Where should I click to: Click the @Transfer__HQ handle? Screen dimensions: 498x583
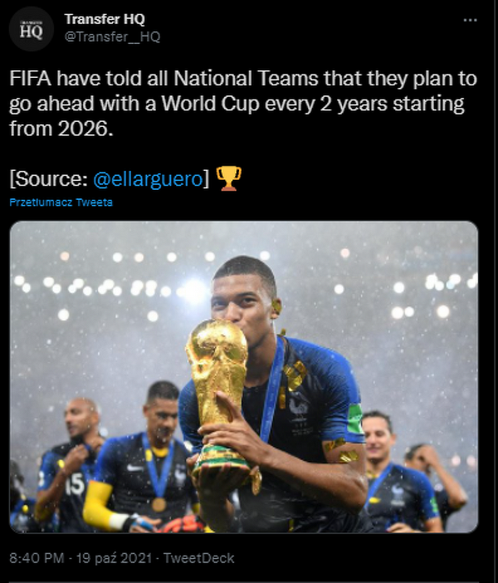pyautogui.click(x=112, y=36)
